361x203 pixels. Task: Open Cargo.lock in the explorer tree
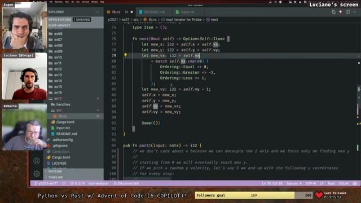click(60, 152)
